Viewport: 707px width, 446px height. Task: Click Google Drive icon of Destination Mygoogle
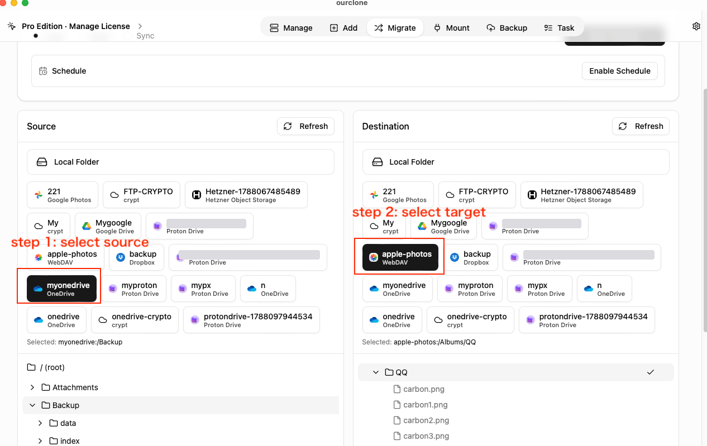pos(422,226)
